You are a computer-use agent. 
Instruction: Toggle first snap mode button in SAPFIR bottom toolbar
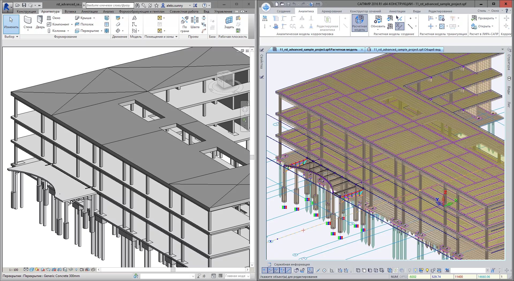pyautogui.click(x=264, y=270)
